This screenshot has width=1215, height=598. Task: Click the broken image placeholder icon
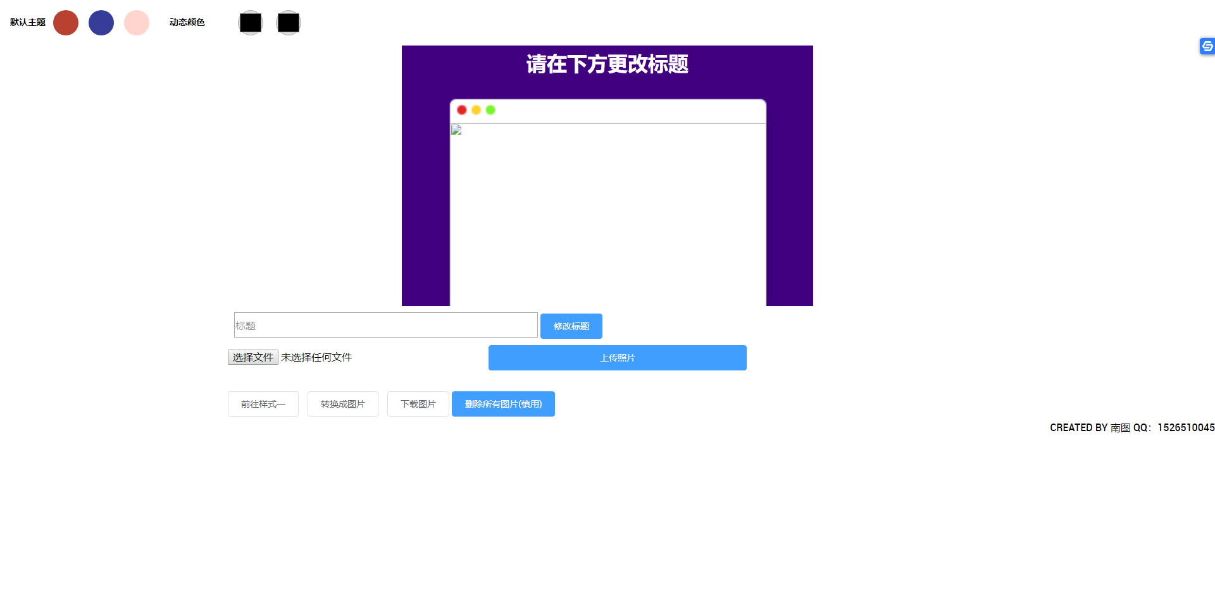pos(456,130)
